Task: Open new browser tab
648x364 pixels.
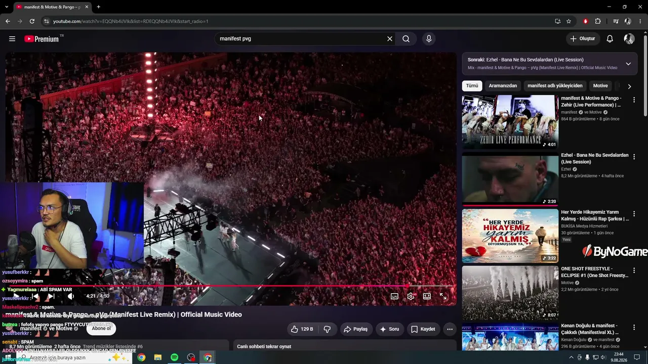Action: point(98,7)
